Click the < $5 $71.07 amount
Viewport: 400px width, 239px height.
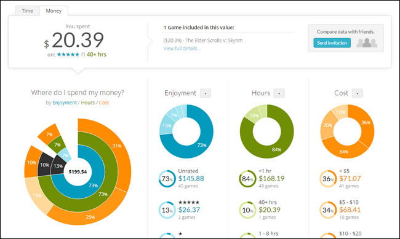pos(350,179)
